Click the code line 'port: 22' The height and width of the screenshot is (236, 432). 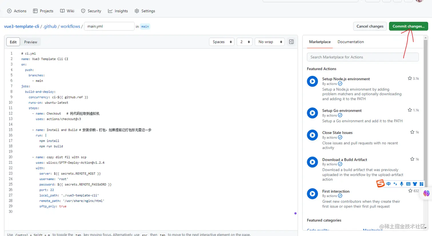pos(47,190)
